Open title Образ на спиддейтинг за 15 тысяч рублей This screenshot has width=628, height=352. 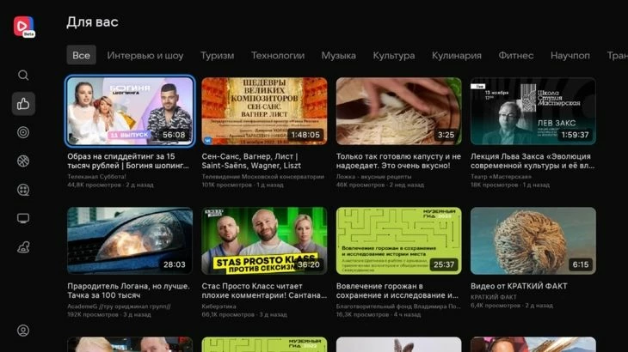click(x=128, y=161)
